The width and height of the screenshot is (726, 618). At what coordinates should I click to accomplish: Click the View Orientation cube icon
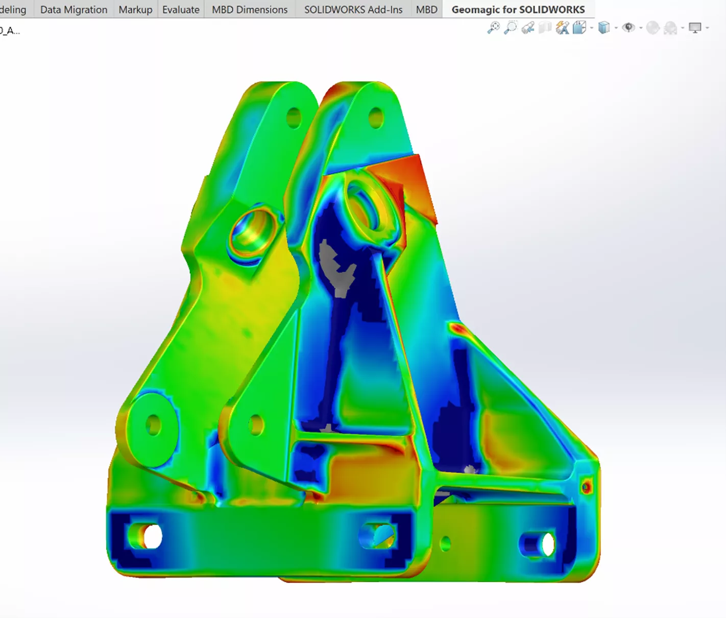tap(579, 28)
